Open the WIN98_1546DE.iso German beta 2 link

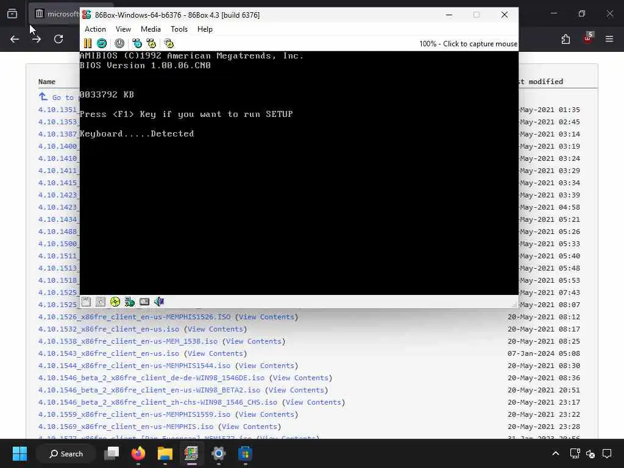pyautogui.click(x=152, y=378)
